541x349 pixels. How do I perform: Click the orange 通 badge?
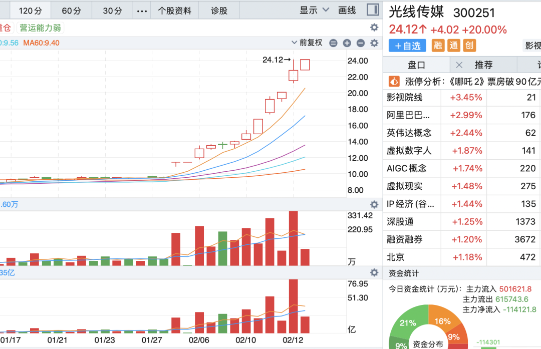(x=454, y=45)
